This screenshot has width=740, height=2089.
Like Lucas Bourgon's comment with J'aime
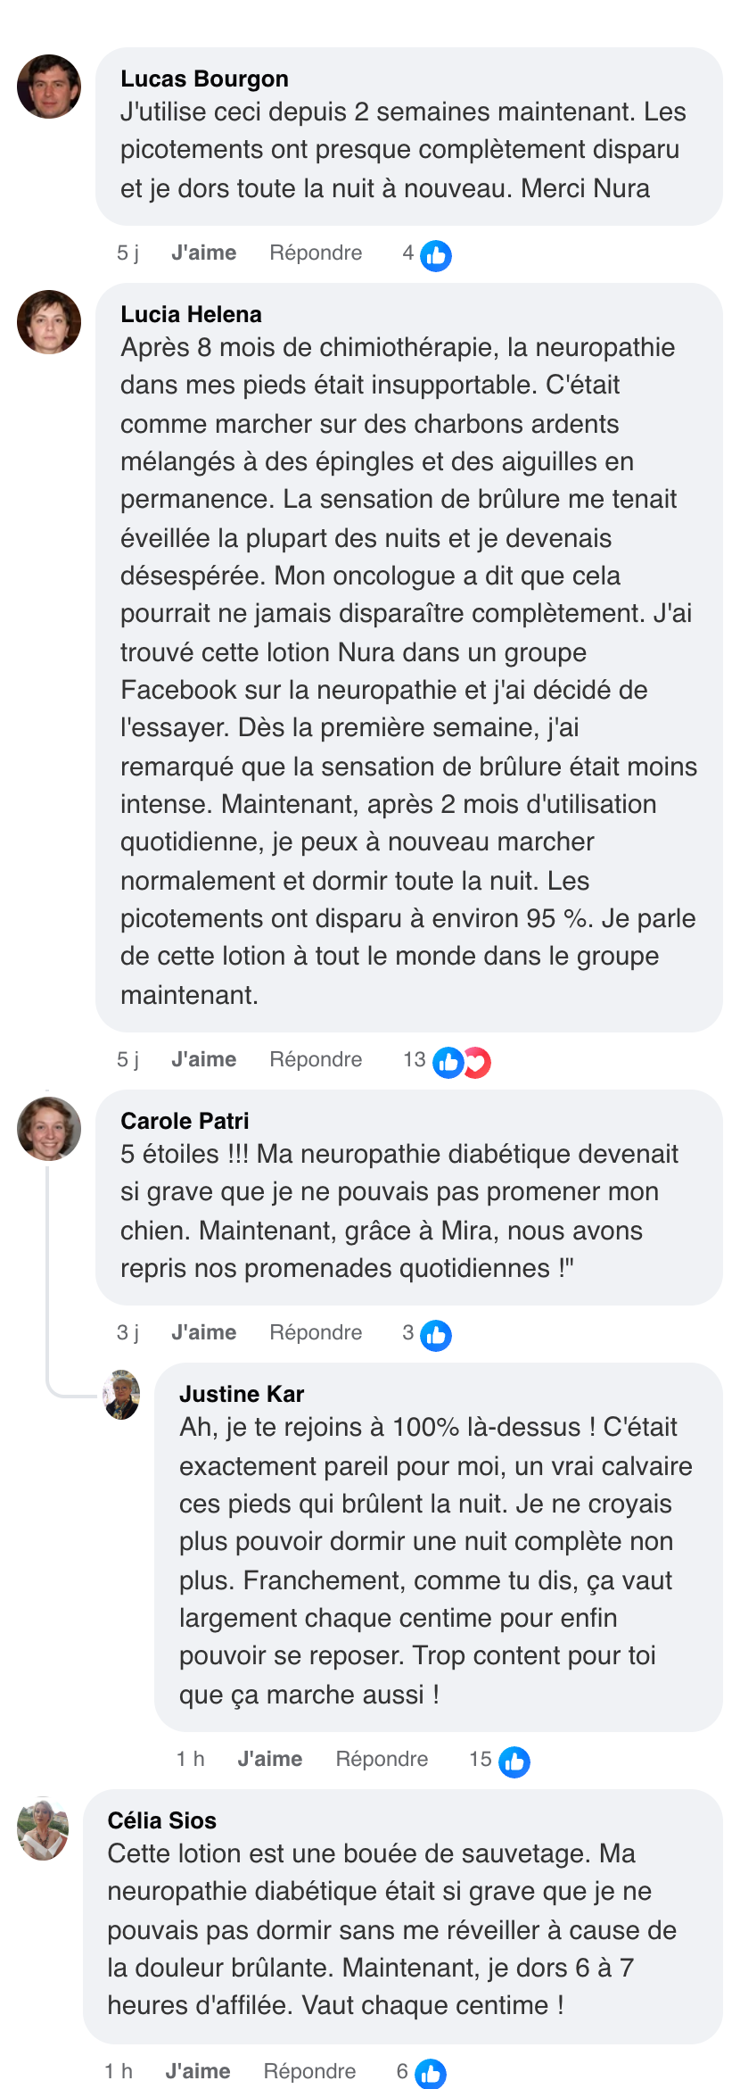coord(203,253)
